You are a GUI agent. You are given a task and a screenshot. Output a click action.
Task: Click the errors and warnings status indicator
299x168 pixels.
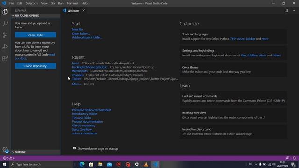[9, 158]
